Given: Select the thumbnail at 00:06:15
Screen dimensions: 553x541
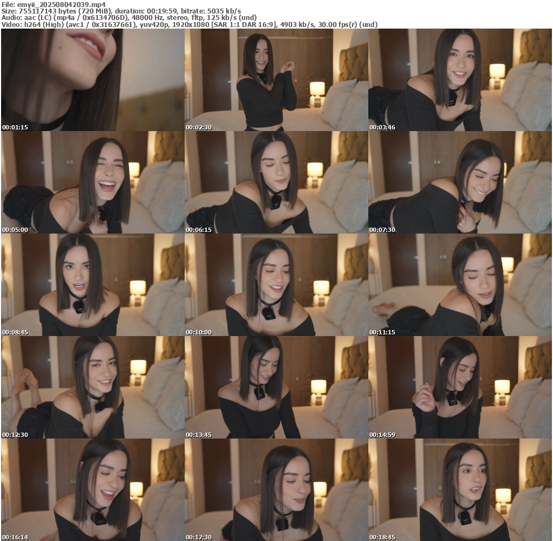Looking at the screenshot, I should point(276,182).
